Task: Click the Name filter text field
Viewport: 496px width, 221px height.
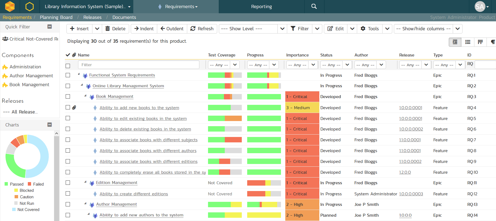Action: point(139,65)
